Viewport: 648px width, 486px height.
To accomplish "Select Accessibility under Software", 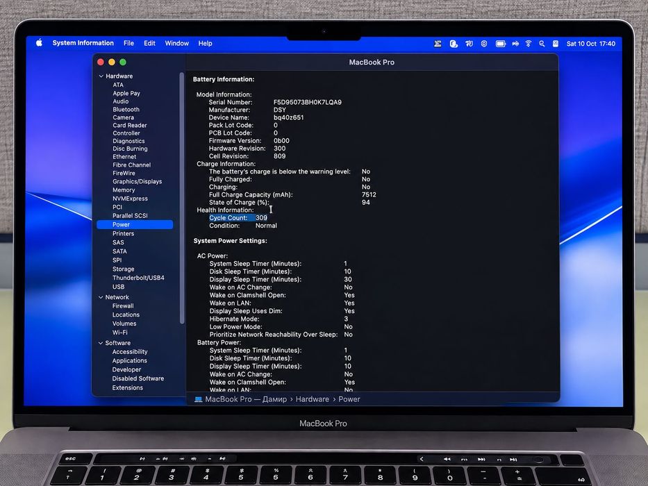I will coord(130,352).
